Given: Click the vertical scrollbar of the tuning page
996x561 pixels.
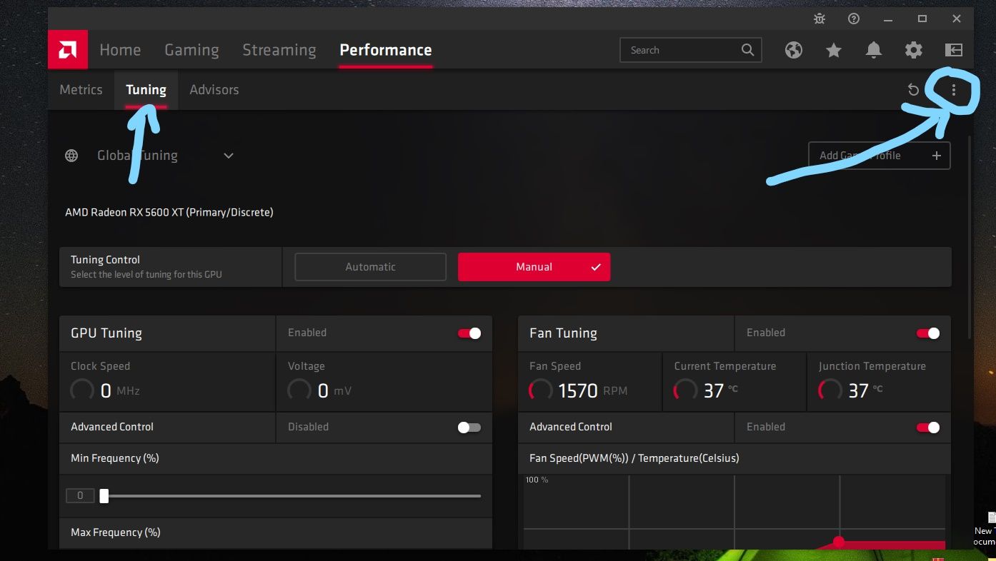Looking at the screenshot, I should [970, 236].
